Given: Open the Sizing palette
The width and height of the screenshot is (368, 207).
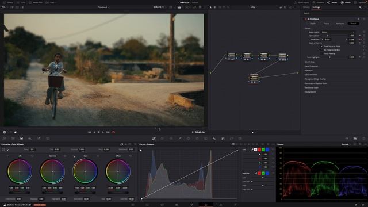Looking at the screenshot, I should (232, 139).
